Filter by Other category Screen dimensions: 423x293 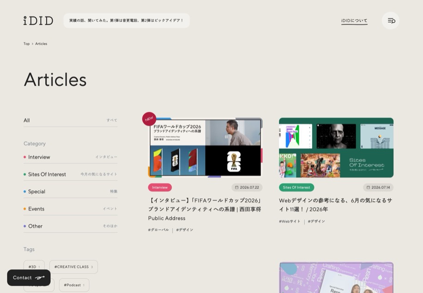(70, 226)
